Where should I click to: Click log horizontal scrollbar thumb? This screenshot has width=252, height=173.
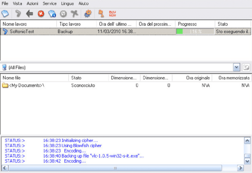[115, 168]
